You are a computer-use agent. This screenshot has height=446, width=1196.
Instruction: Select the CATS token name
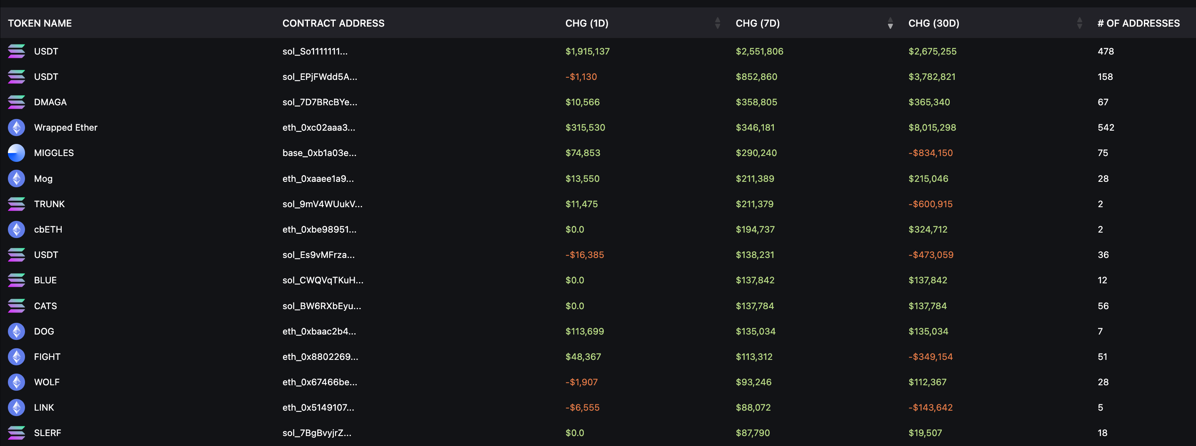click(45, 306)
